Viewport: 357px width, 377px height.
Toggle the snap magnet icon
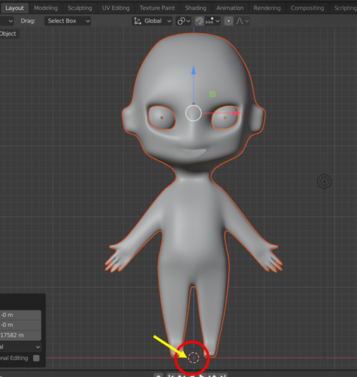point(199,21)
